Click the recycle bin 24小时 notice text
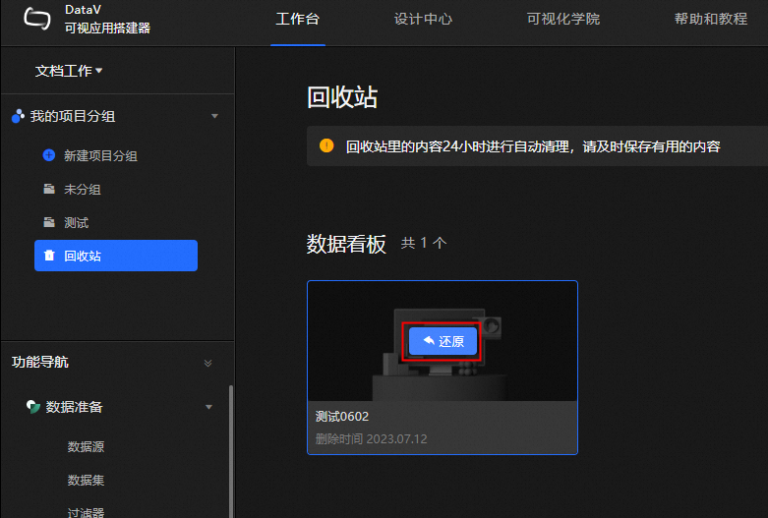 tap(533, 146)
